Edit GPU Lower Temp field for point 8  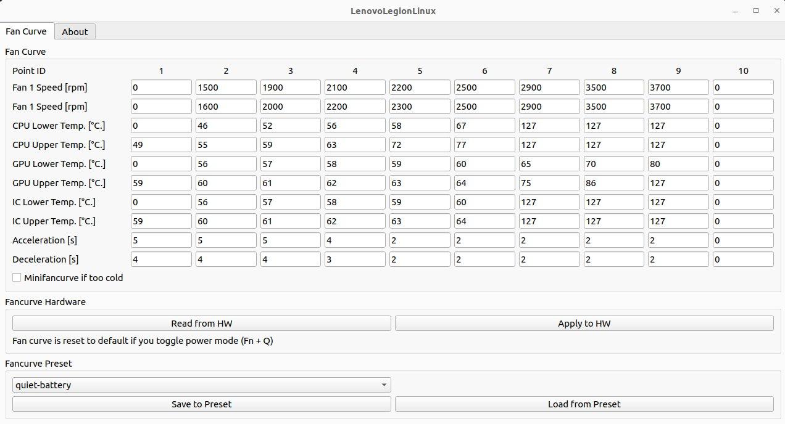point(615,164)
